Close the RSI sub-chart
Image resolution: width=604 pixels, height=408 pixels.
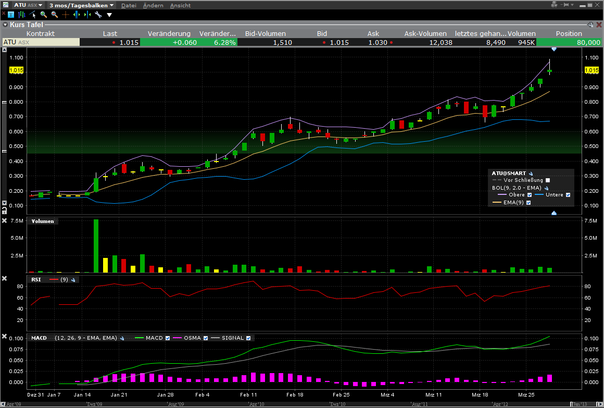[5, 278]
